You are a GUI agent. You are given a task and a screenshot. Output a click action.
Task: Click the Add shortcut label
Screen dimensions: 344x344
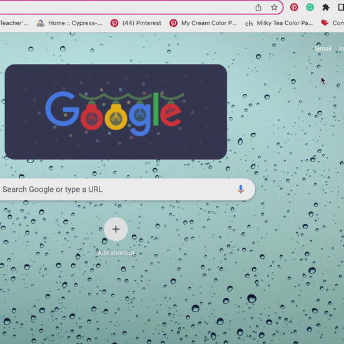pos(116,253)
